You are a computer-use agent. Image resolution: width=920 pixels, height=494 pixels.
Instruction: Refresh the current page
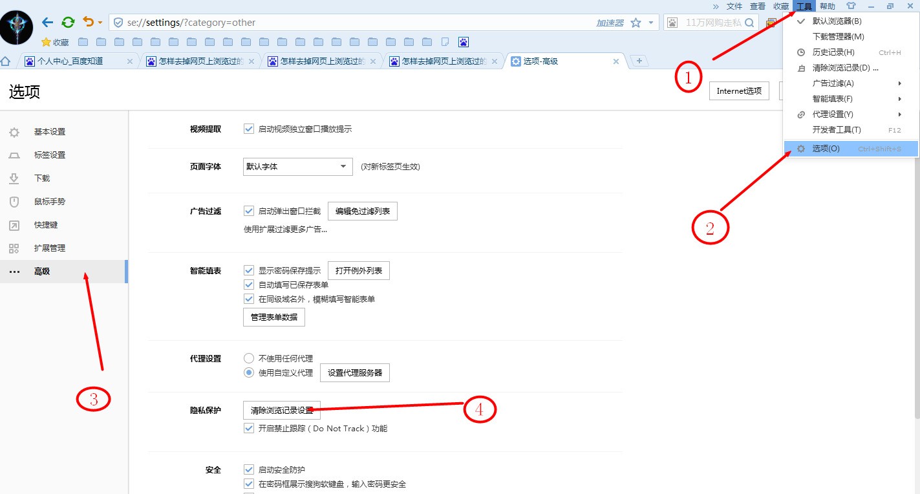pyautogui.click(x=67, y=21)
